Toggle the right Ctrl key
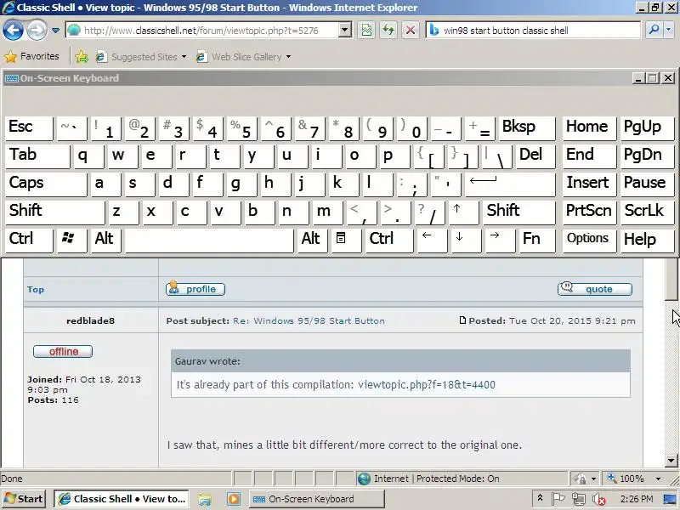680x510 pixels. click(x=389, y=241)
